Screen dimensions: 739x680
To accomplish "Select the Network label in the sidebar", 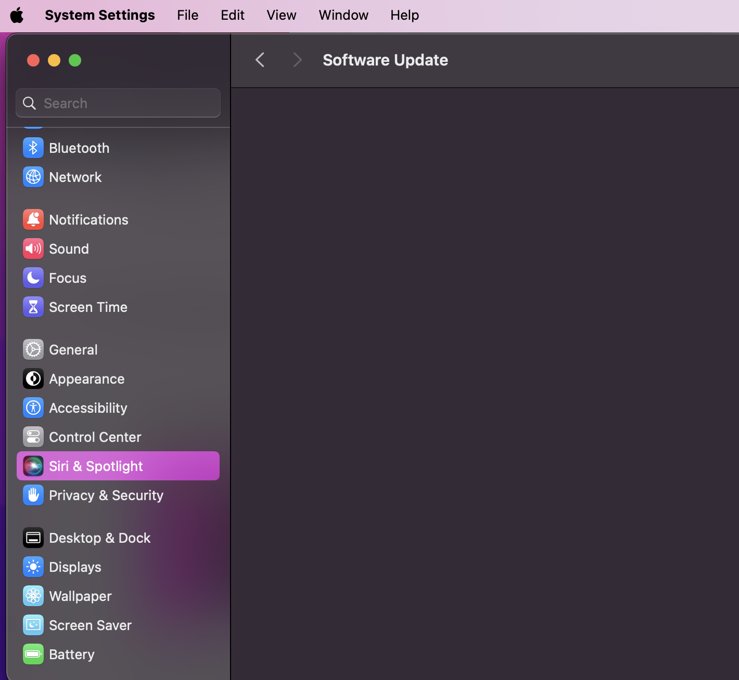I will pyautogui.click(x=75, y=177).
